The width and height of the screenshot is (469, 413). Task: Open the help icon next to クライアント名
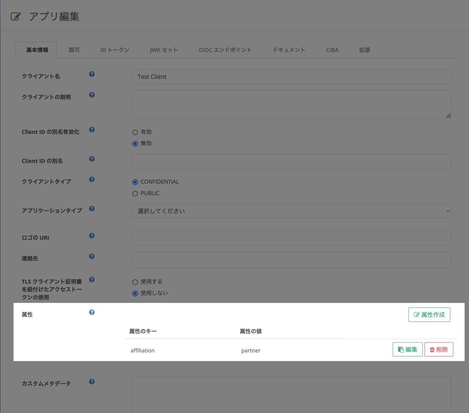point(92,74)
